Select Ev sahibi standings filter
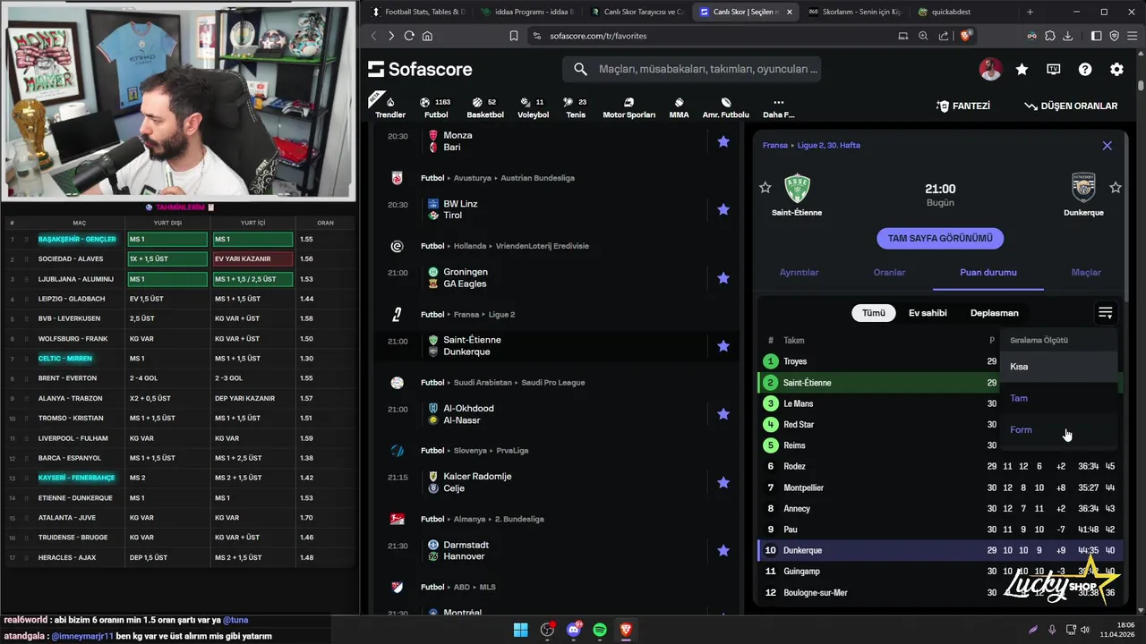 [928, 313]
